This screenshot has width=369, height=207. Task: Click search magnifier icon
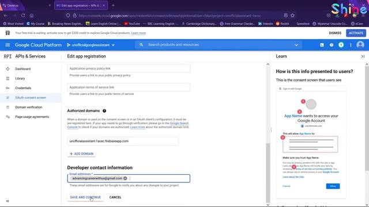tap(141, 45)
